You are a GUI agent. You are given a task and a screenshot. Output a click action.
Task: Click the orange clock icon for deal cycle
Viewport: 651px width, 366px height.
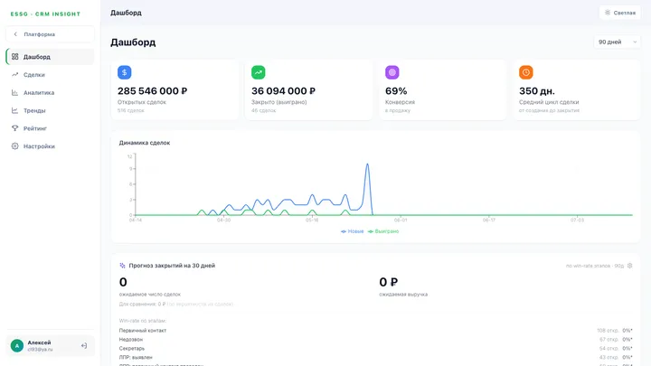pos(526,72)
